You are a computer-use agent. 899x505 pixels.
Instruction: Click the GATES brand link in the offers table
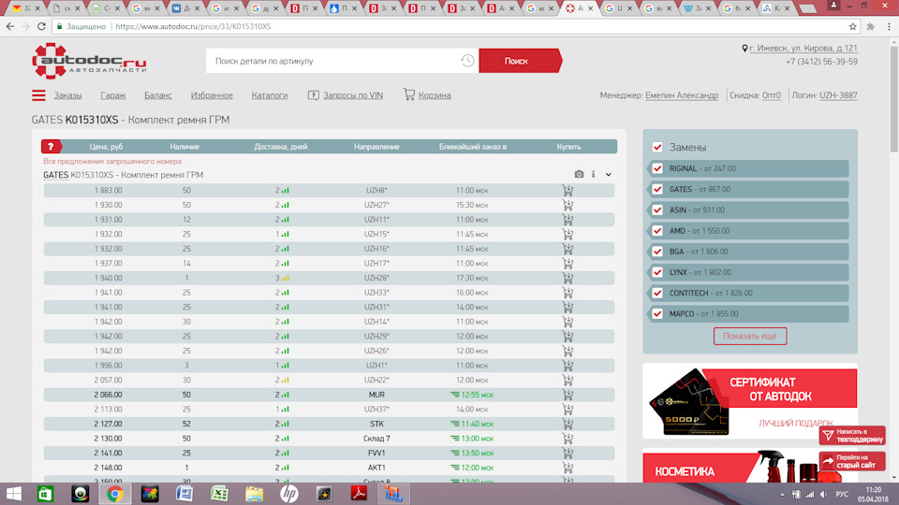[x=55, y=175]
